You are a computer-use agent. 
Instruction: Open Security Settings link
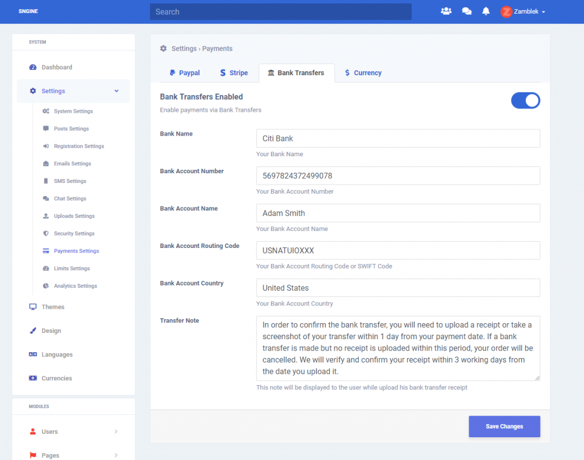[x=74, y=233]
